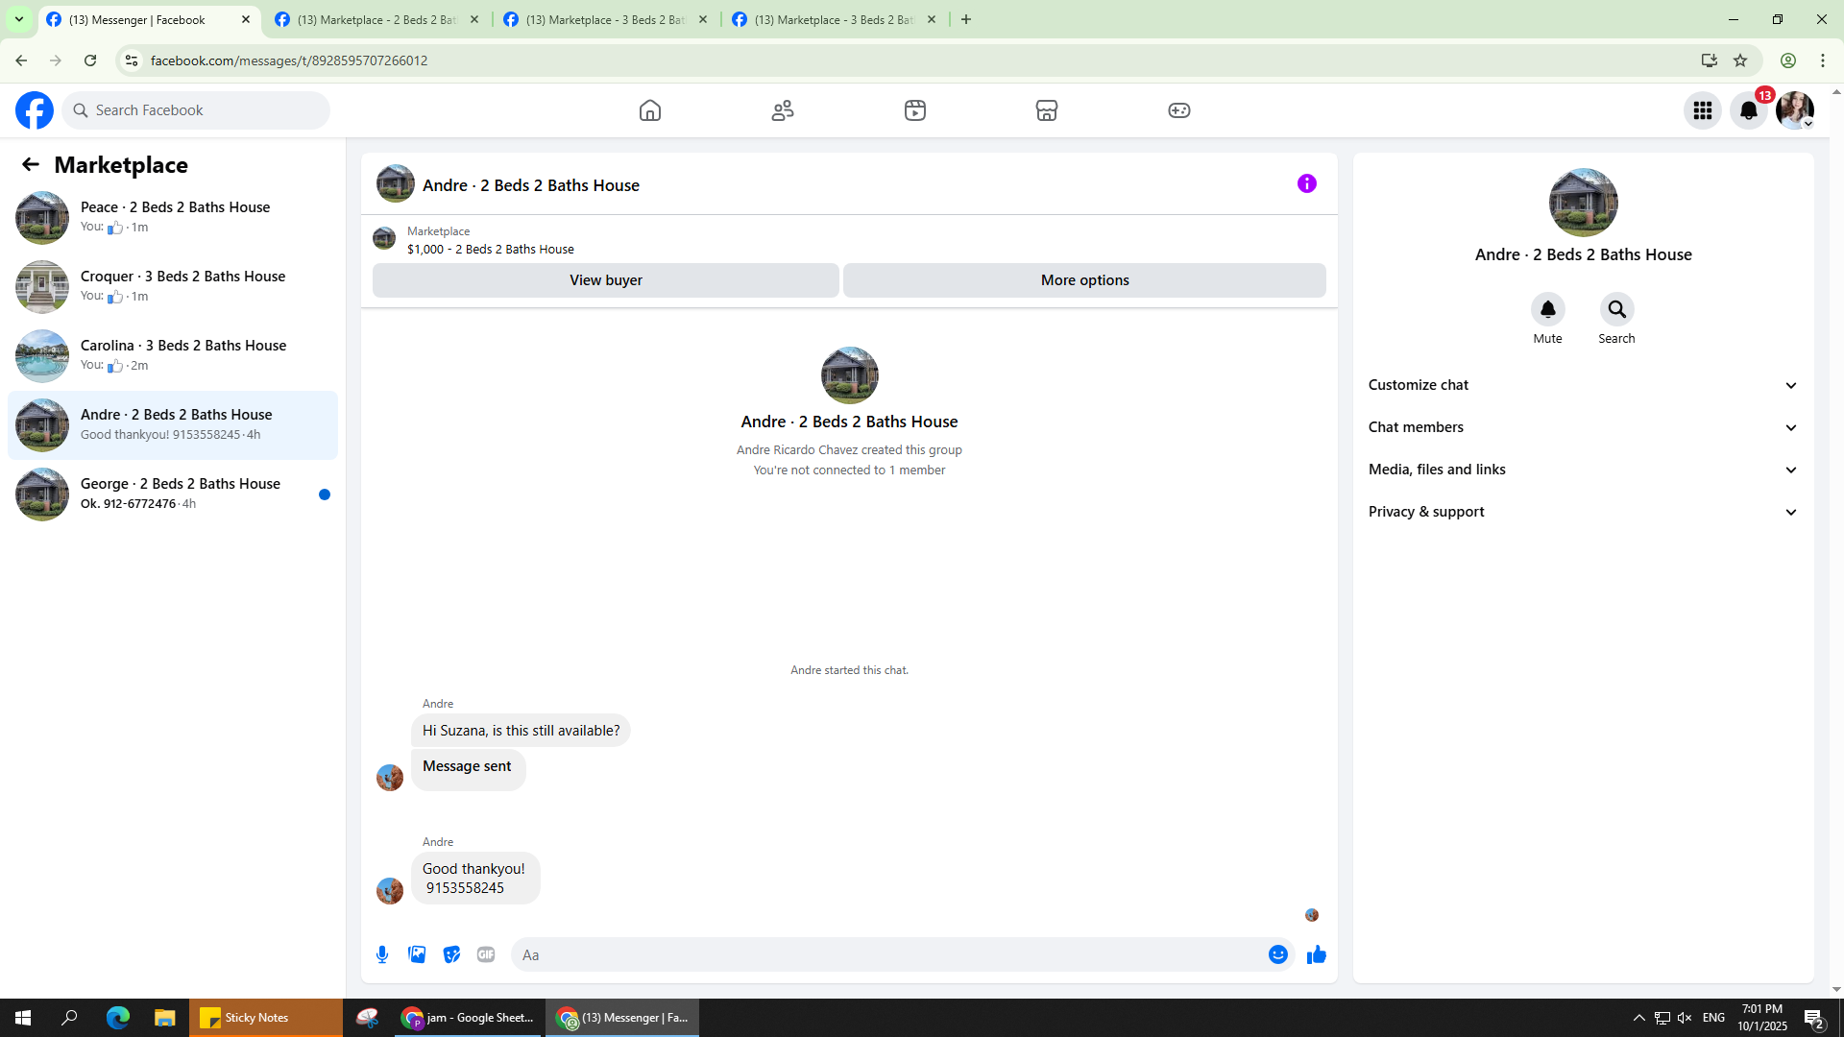Click the View buyer button
Image resolution: width=1844 pixels, height=1037 pixels.
click(x=606, y=280)
